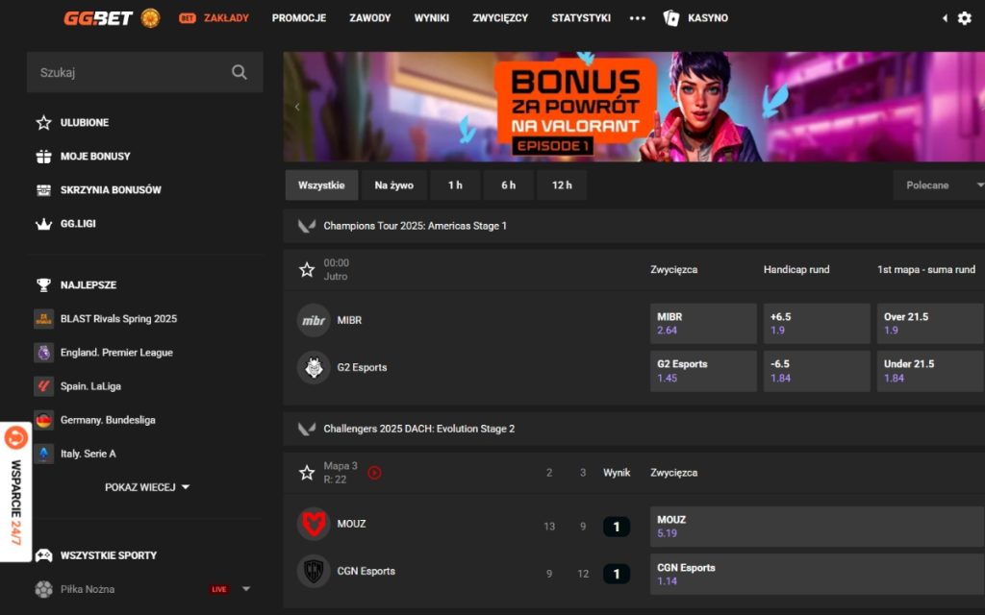Click the live stream play icon
Viewport: 985px width, 615px height.
tap(374, 473)
